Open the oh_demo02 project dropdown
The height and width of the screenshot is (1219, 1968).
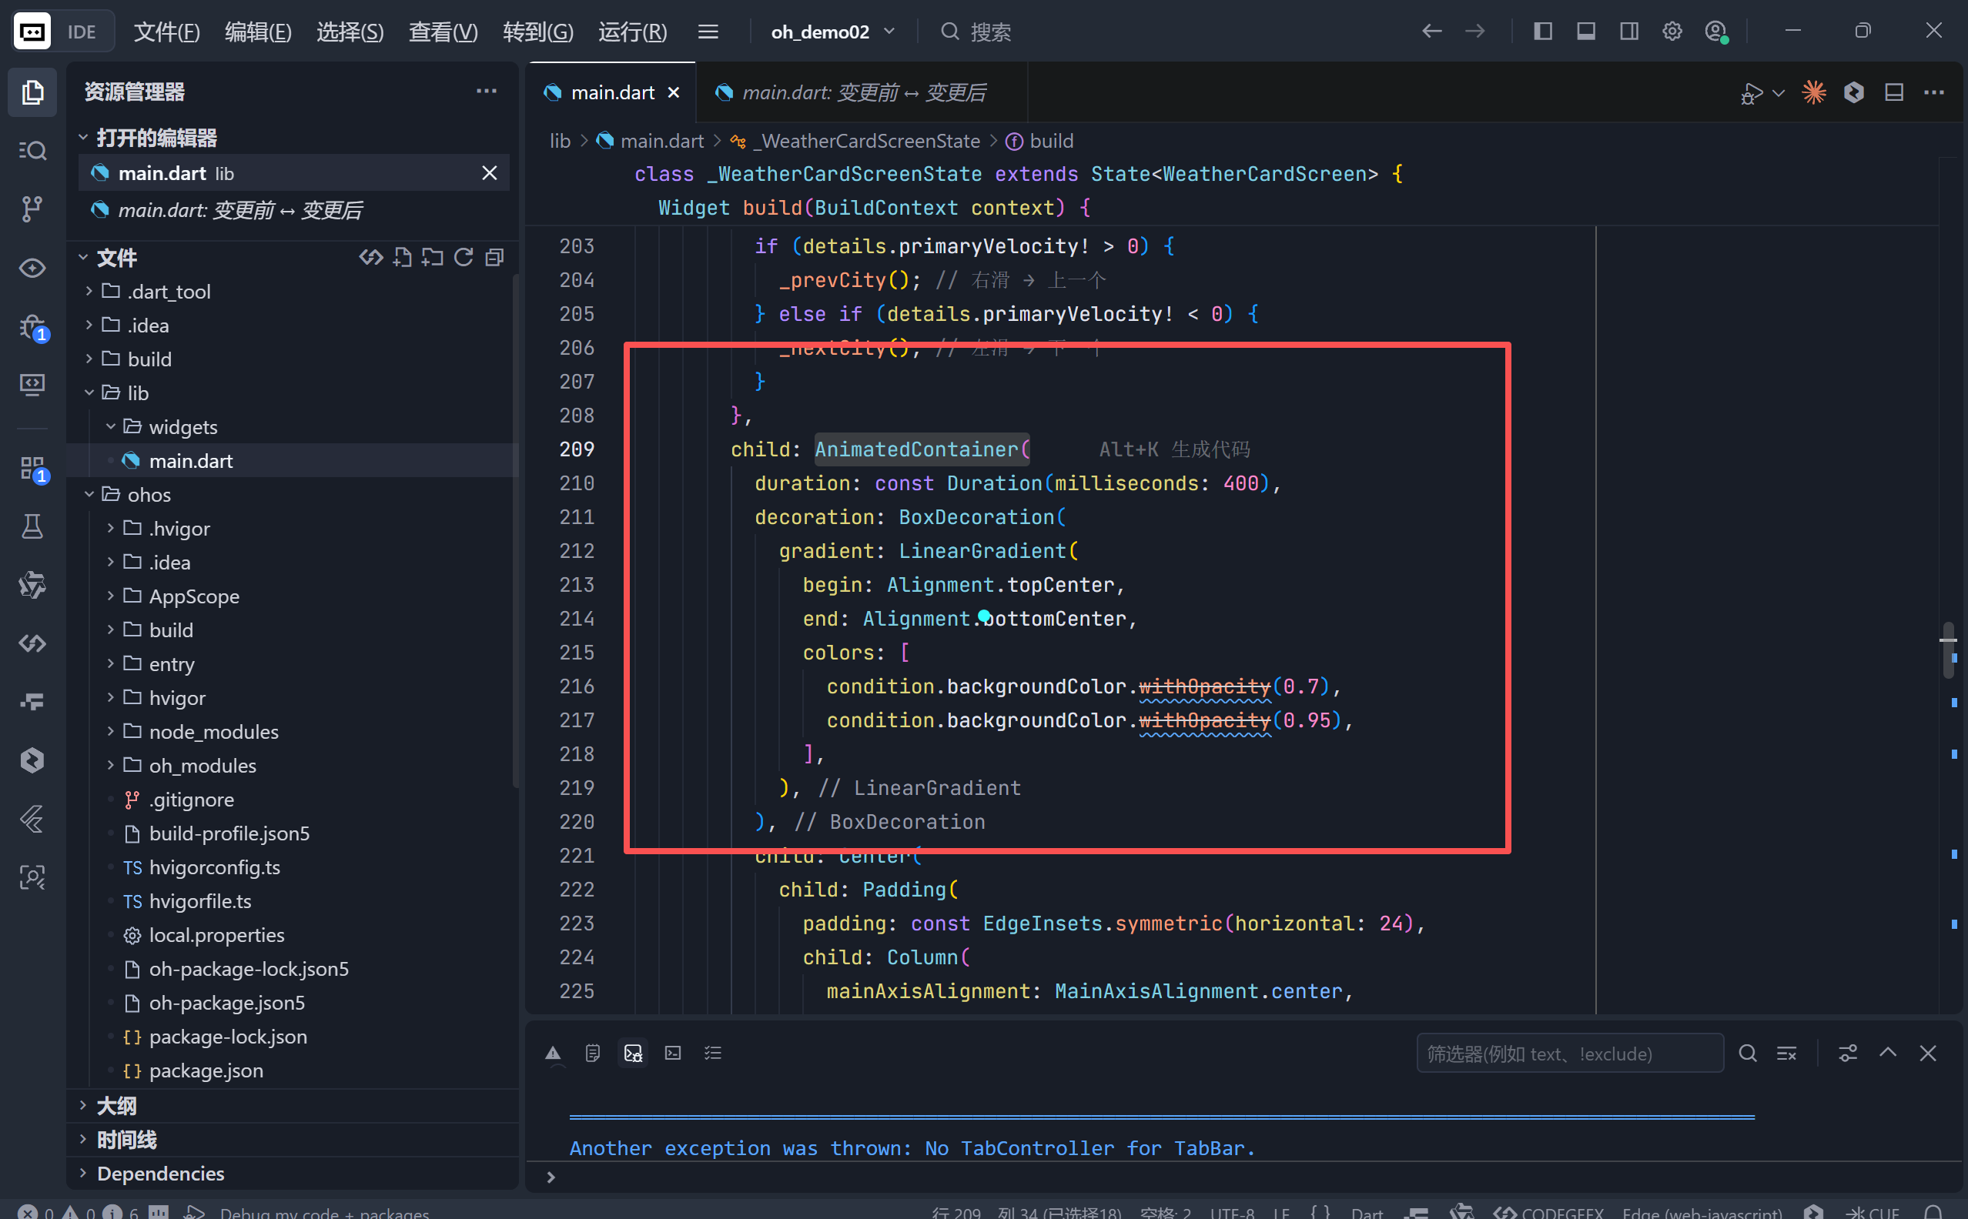point(832,32)
